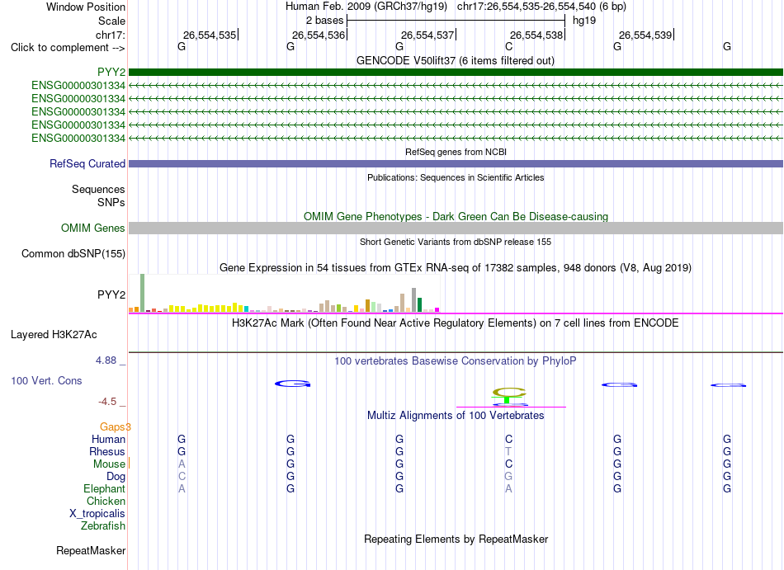Click the 100 Vert. Cons track label

click(46, 380)
